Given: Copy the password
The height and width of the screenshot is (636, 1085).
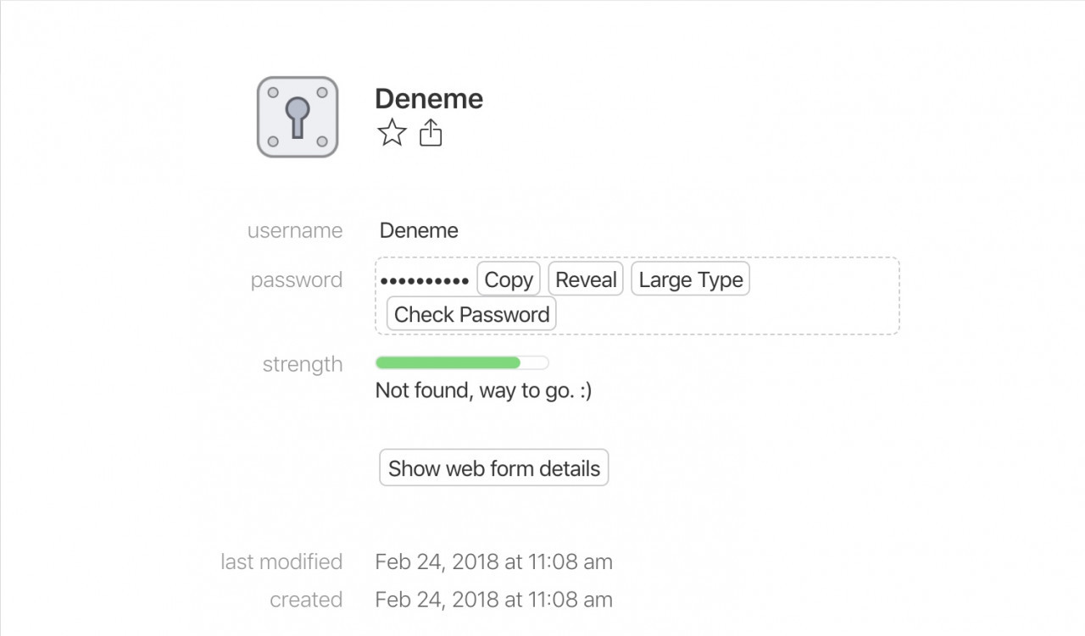Looking at the screenshot, I should [x=509, y=279].
